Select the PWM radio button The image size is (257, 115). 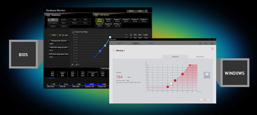50,35
